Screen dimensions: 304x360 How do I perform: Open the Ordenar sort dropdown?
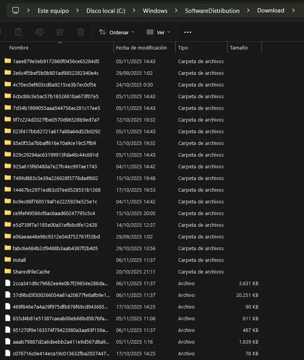(117, 32)
